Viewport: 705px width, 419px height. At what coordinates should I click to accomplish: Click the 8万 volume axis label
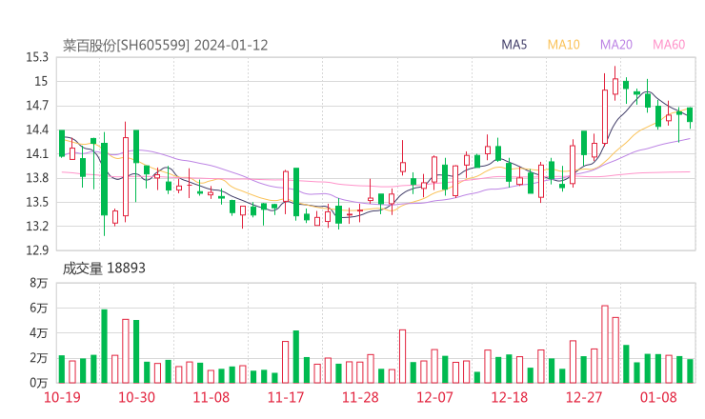coord(39,283)
